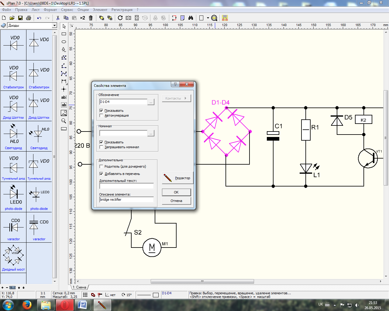This screenshot has height=311, width=389.
Task: Create a new file with the blank page icon
Action: point(4,18)
